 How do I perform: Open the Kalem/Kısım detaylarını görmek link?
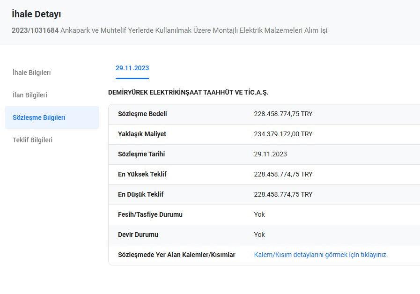pos(321,255)
